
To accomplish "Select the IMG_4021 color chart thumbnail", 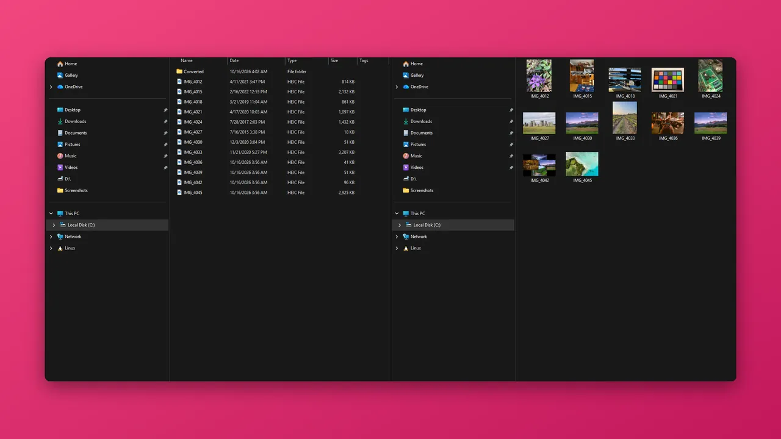I will (x=668, y=80).
